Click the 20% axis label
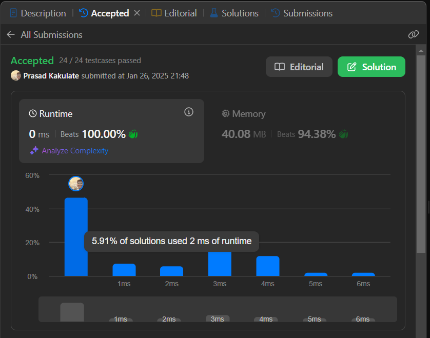430x338 pixels. [x=32, y=243]
